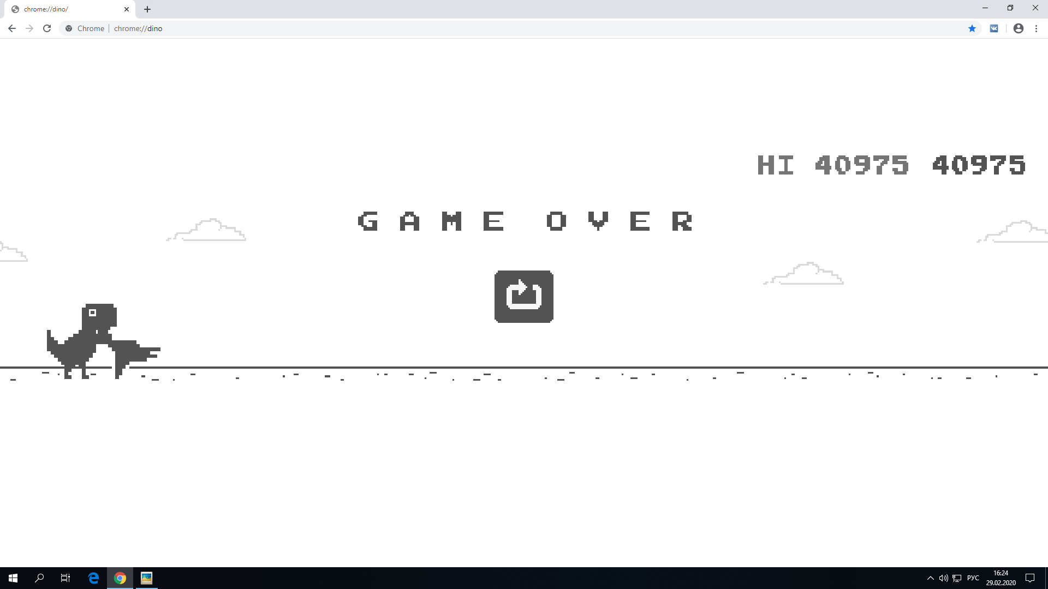Click the new tab plus button
1048x589 pixels.
click(x=147, y=9)
